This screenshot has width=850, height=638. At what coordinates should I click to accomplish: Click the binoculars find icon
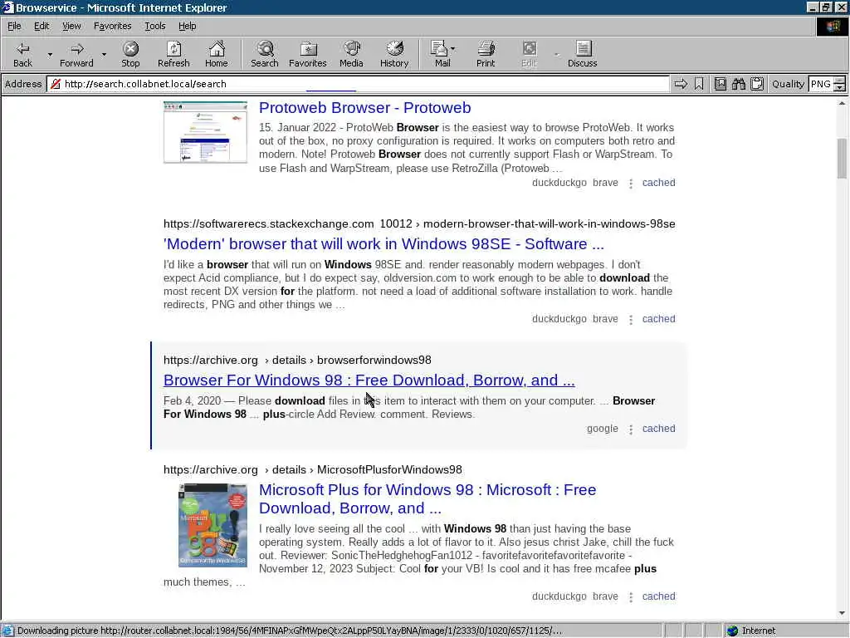pyautogui.click(x=738, y=84)
